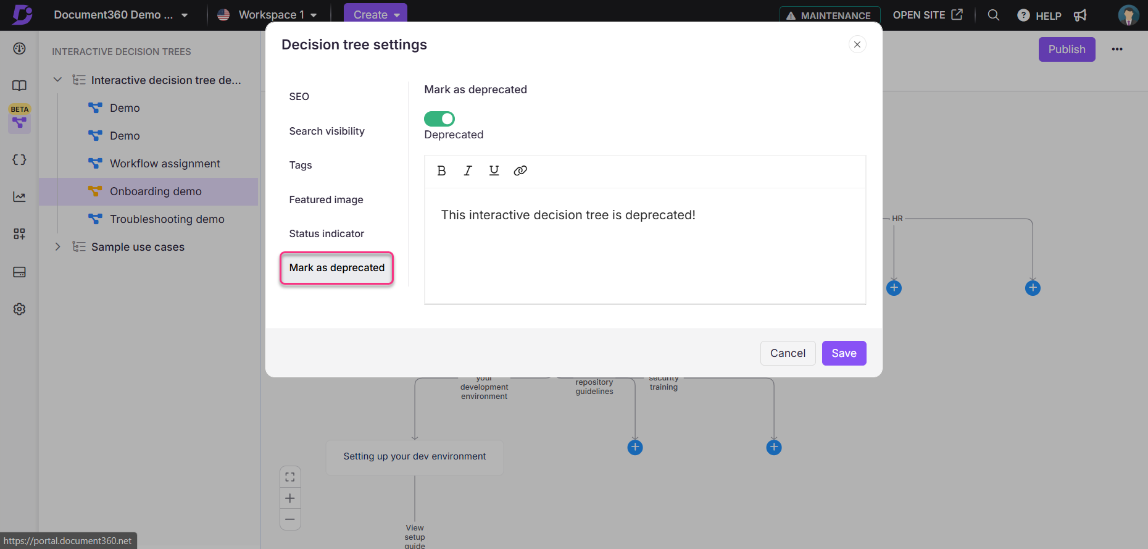Viewport: 1148px width, 549px height.
Task: Open the widgets grid icon in sidebar
Action: (x=20, y=234)
